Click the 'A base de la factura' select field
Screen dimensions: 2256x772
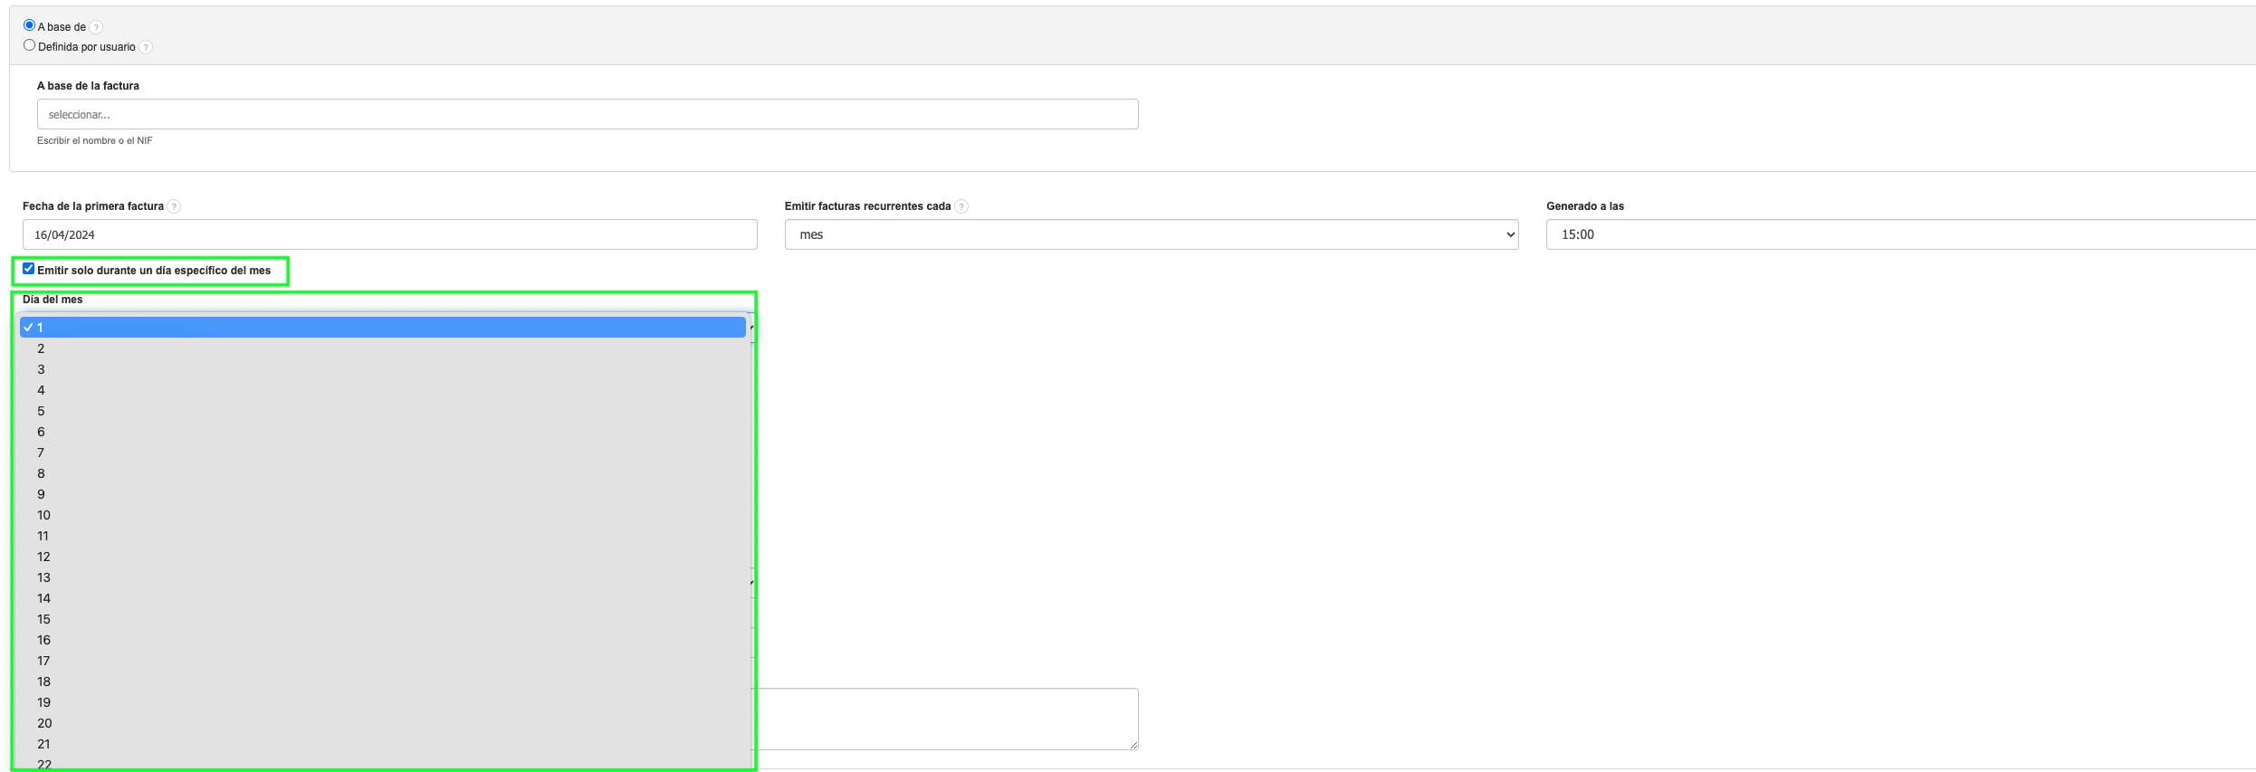(x=587, y=115)
